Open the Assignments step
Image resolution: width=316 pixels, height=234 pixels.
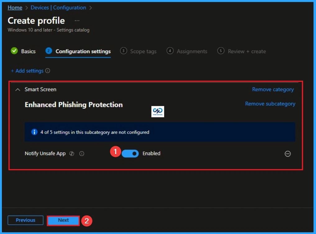click(x=191, y=51)
